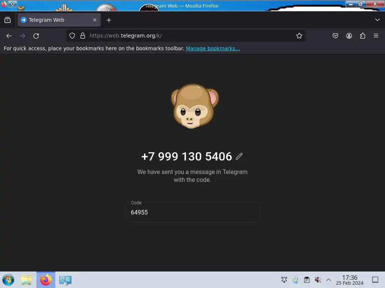Viewport: 385px width, 288px height.
Task: Click the tray icon right of the bell
Action: pos(295,280)
